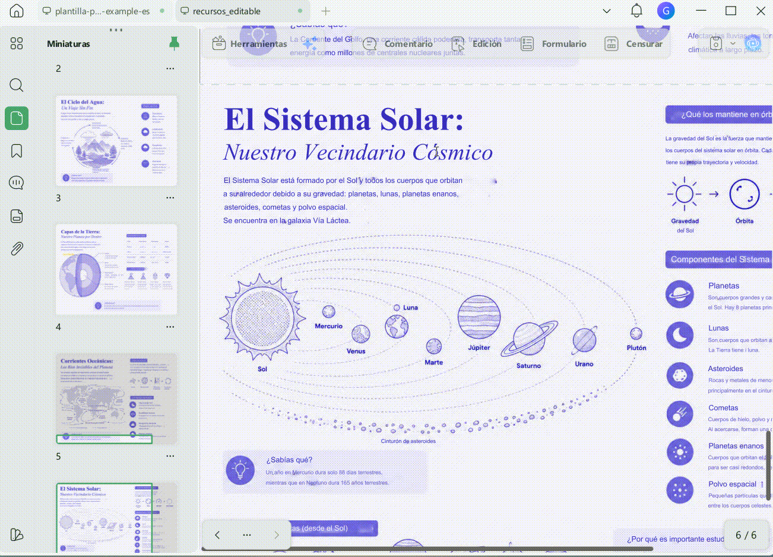The image size is (773, 557).
Task: Select the El Sistema Solar page thumbnail
Action: 116,517
